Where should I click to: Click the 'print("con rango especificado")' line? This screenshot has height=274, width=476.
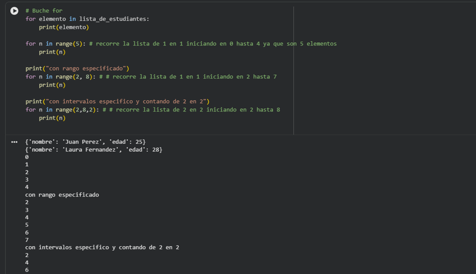point(78,69)
